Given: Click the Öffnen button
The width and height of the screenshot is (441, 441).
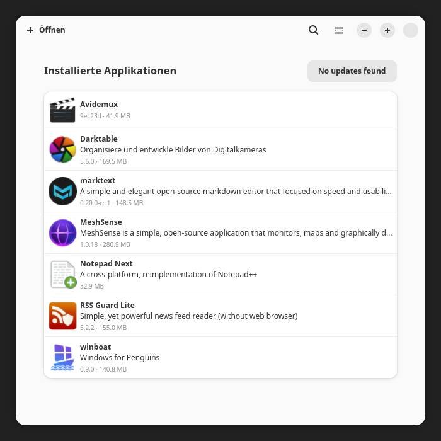Looking at the screenshot, I should 46,30.
